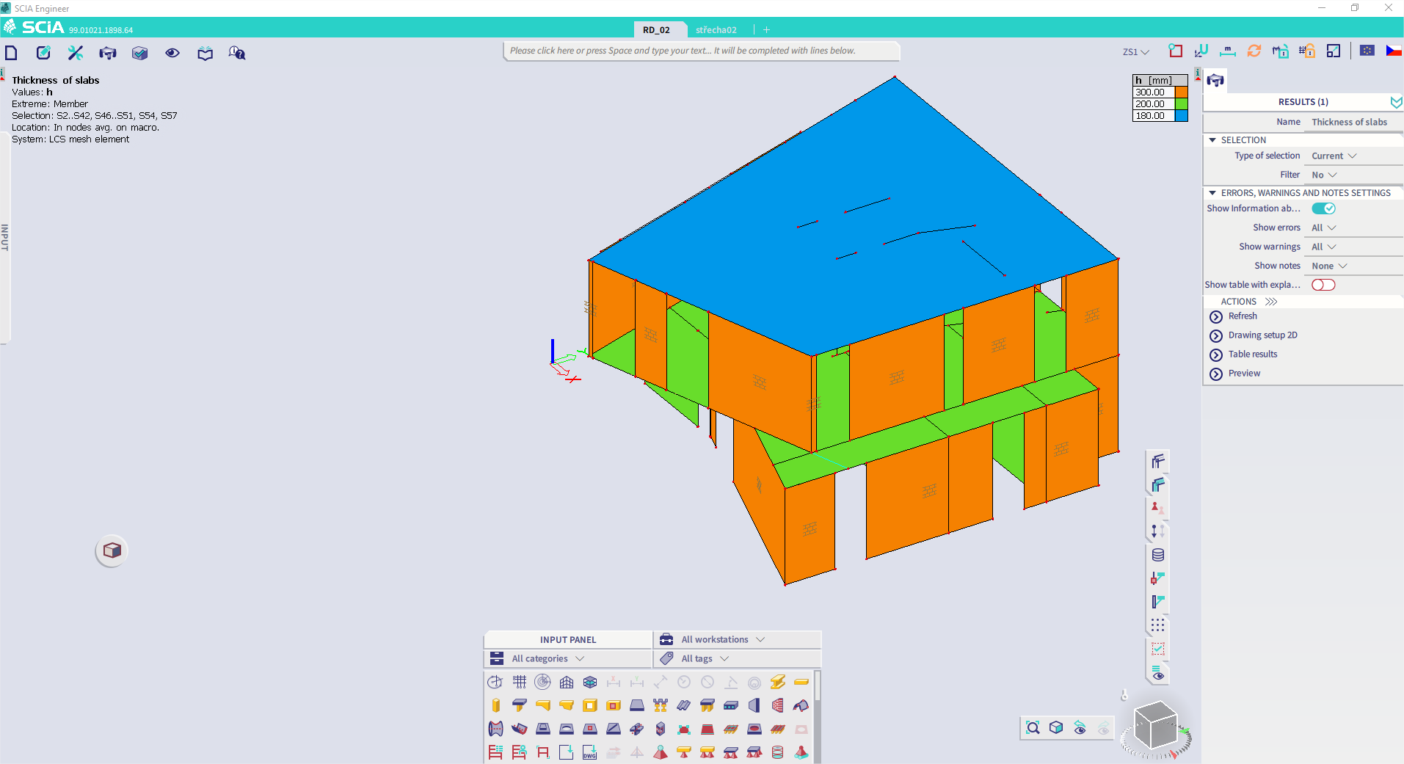Click the eye view icon in top toolbar
This screenshot has width=1404, height=764.
[x=172, y=53]
